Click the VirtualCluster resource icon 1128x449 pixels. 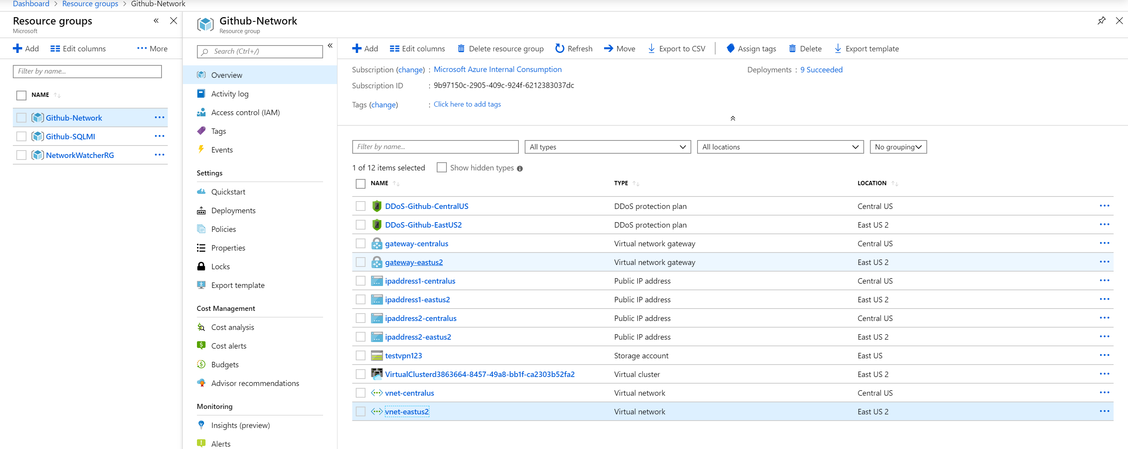click(x=377, y=374)
